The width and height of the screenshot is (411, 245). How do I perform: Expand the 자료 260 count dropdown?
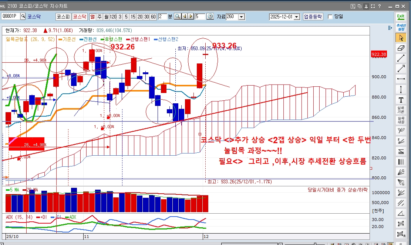click(241, 17)
